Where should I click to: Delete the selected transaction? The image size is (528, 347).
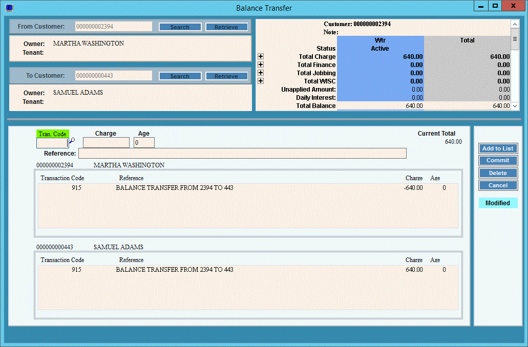click(x=498, y=173)
